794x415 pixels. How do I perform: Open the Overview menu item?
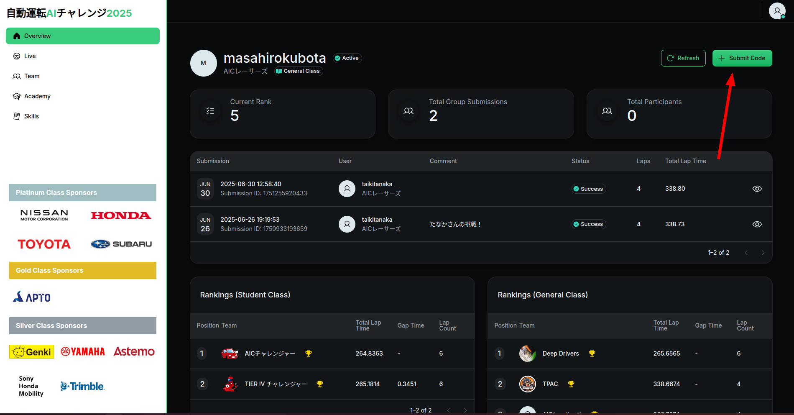coord(83,36)
